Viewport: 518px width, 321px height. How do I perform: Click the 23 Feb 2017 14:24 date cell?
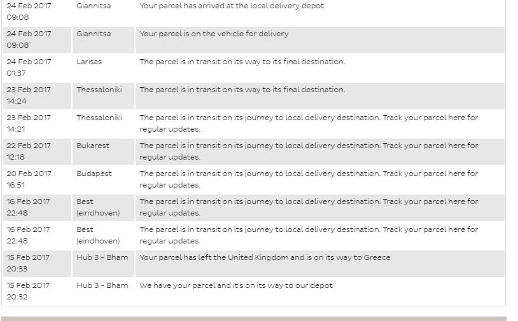(29, 95)
